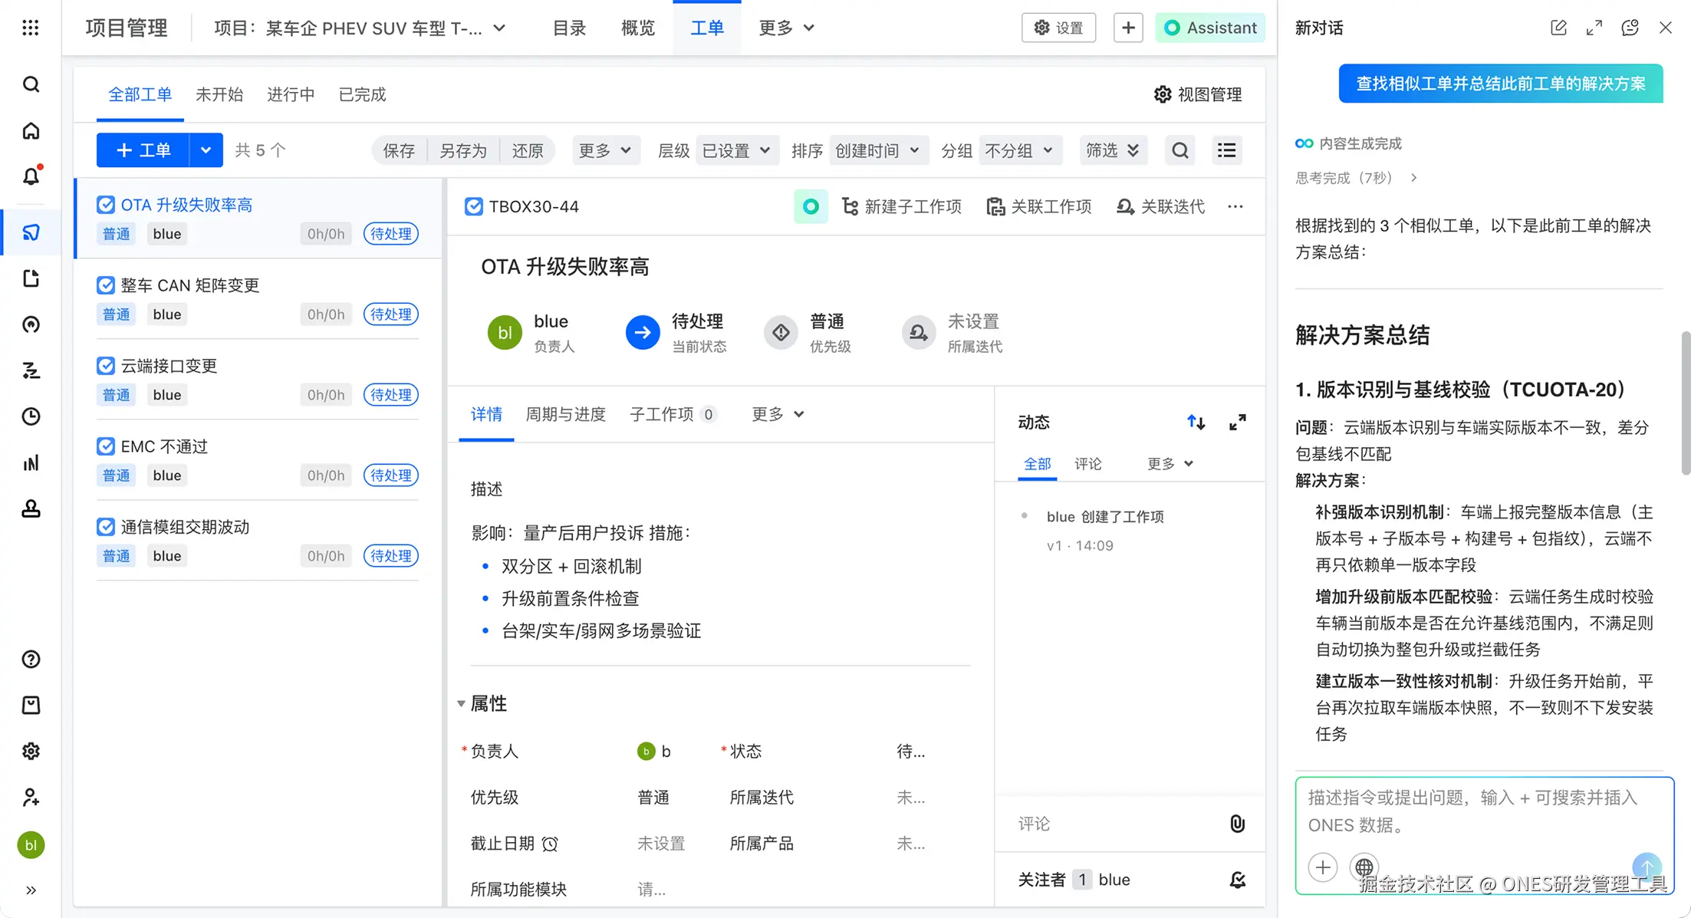The height and width of the screenshot is (918, 1691).
Task: Click the new conversation edit icon
Action: tap(1558, 28)
